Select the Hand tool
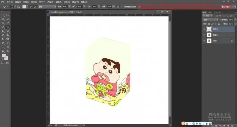Screen dimensions: 237x127 coord(3,51)
